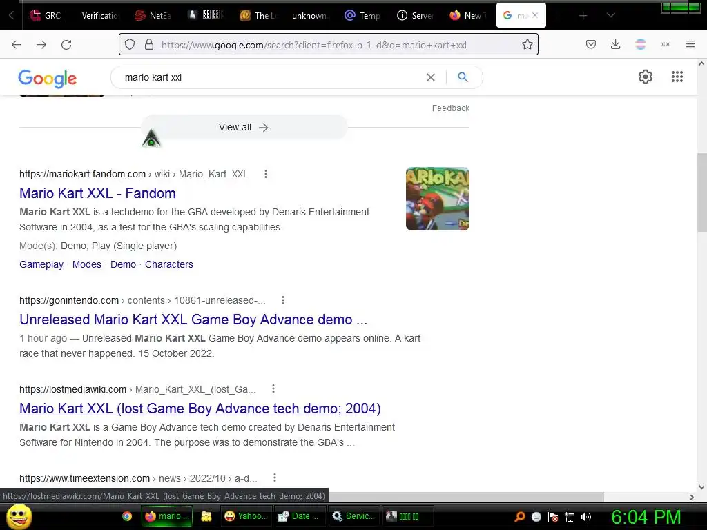The height and width of the screenshot is (530, 707).
Task: Open site security padlock info
Action: (149, 45)
